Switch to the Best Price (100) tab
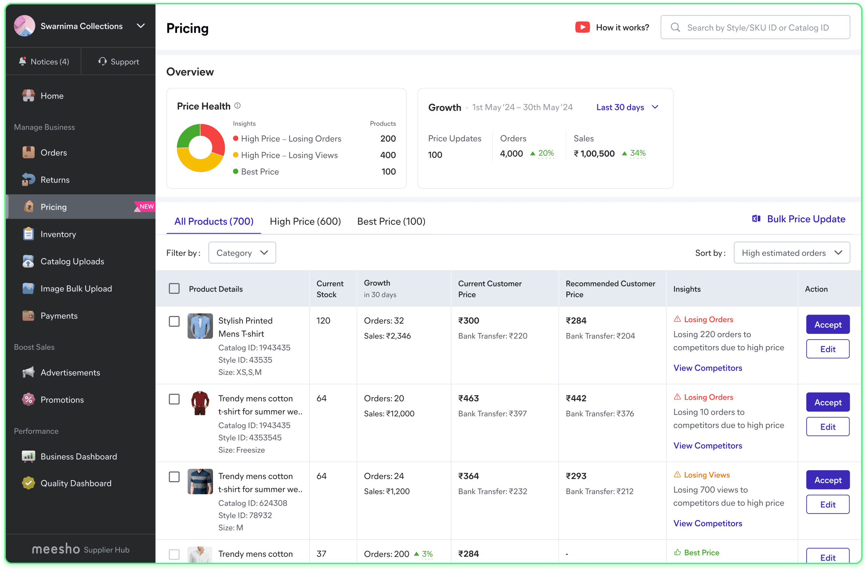Viewport: 867px width, 570px height. click(391, 221)
